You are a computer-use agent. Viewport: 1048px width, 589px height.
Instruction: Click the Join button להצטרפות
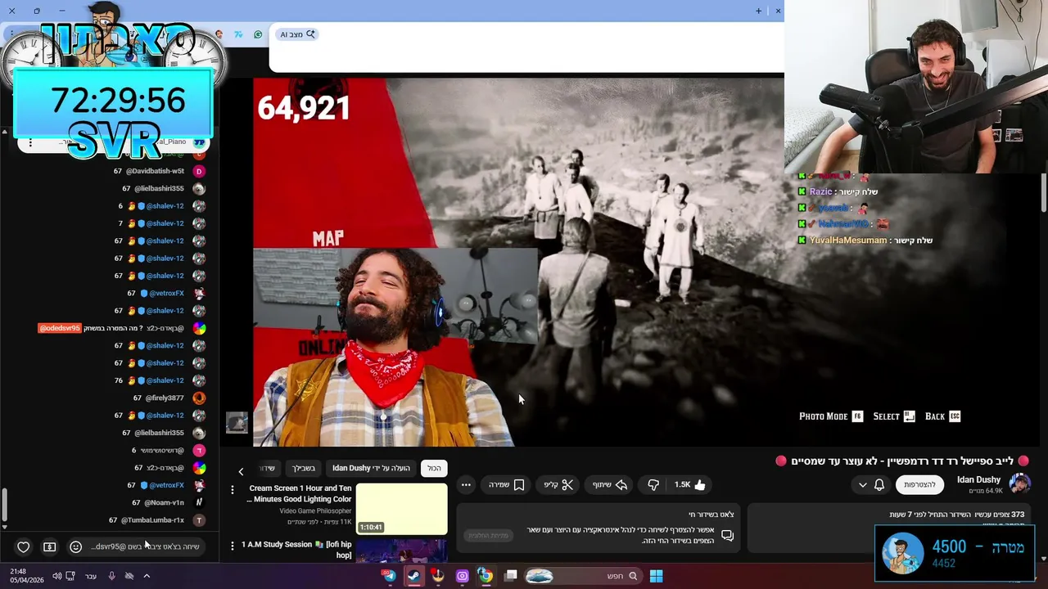919,484
